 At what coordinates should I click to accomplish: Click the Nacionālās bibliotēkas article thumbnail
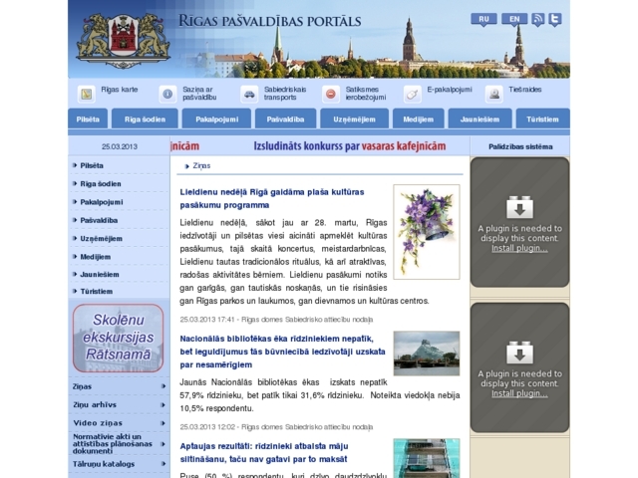(x=427, y=353)
